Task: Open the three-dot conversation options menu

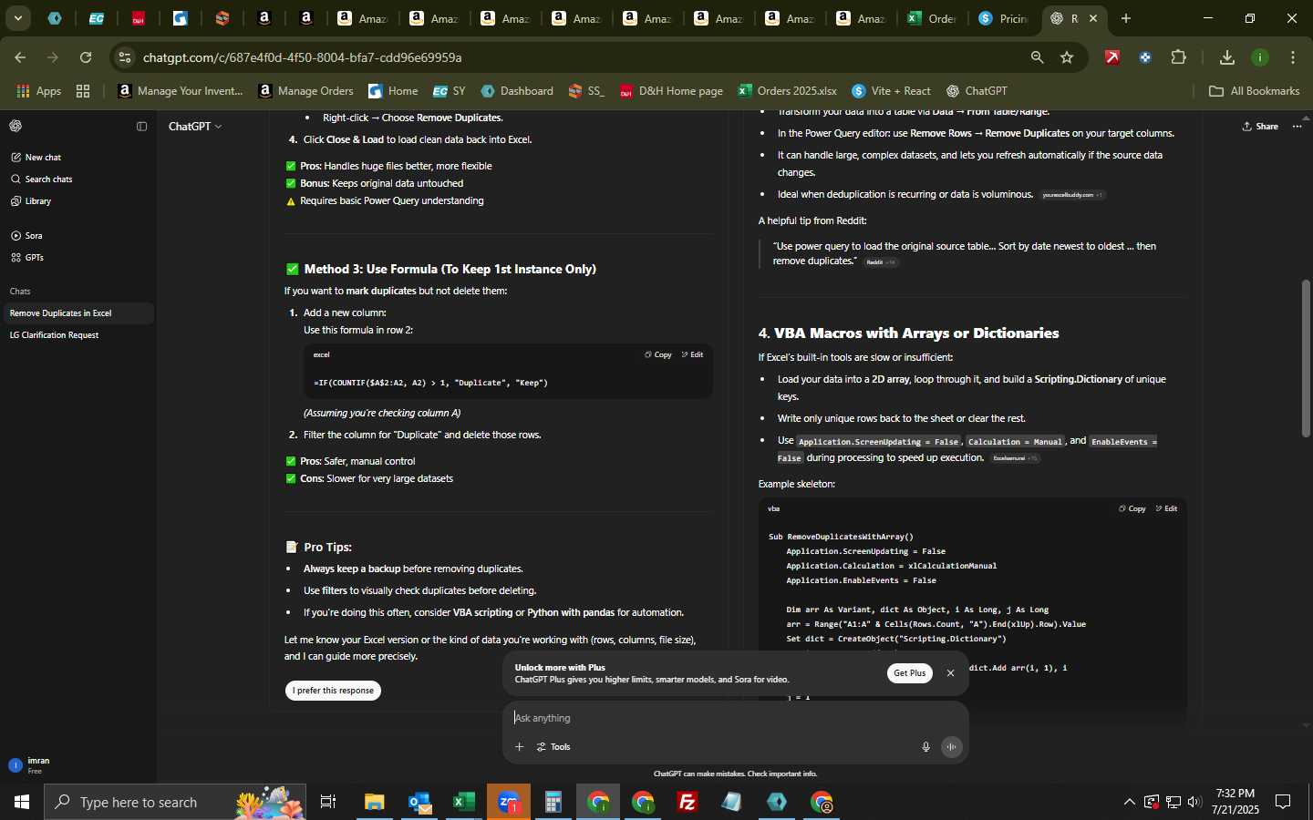Action: (x=1297, y=126)
